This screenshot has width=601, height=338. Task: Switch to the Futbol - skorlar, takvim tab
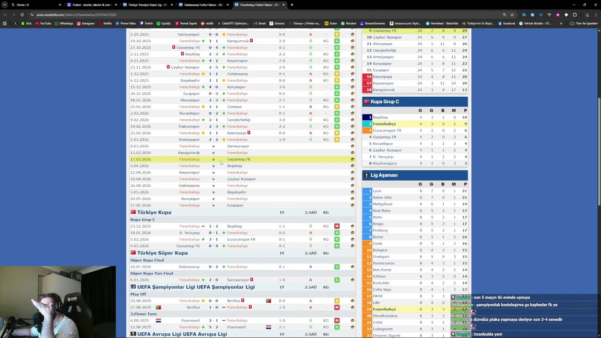[x=92, y=5]
